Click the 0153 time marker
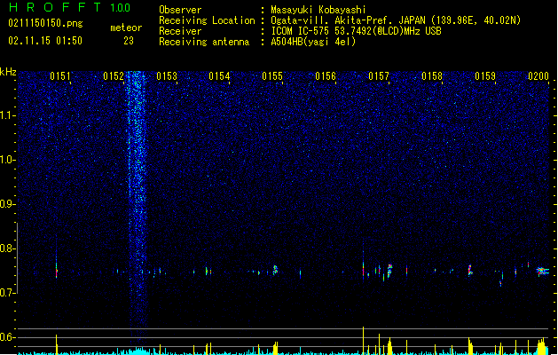The image size is (558, 355). (x=167, y=76)
